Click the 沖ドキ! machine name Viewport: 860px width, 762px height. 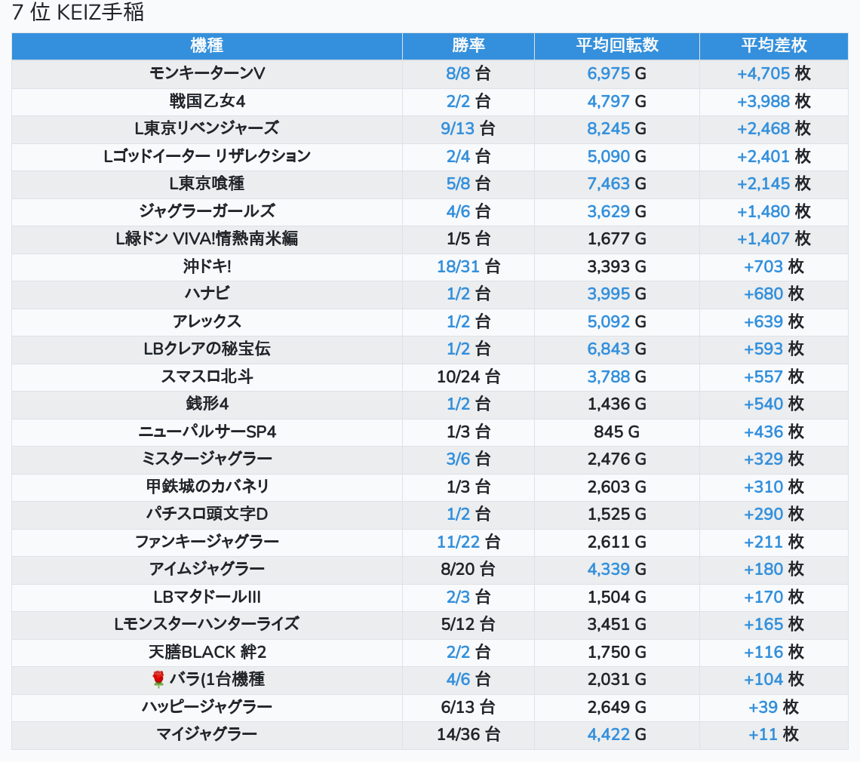[207, 266]
